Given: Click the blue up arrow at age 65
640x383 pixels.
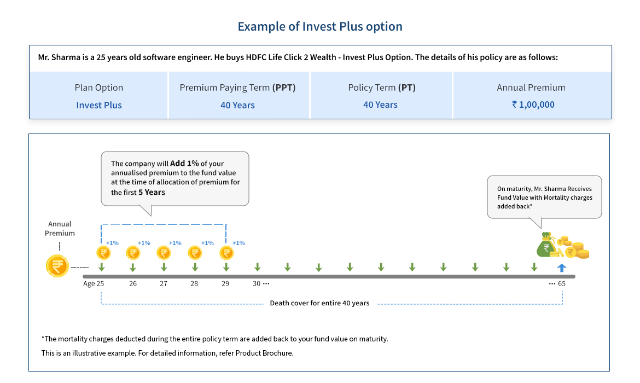Looking at the screenshot, I should [561, 267].
